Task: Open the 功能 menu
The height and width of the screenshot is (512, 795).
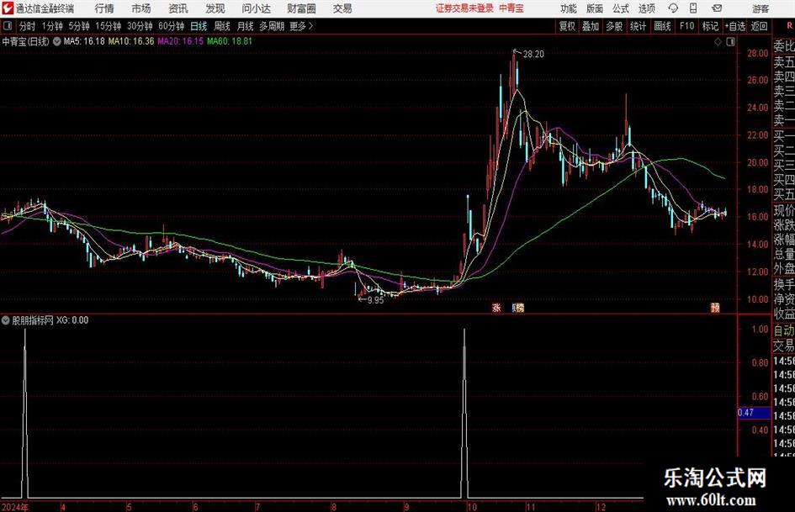Action: [569, 8]
